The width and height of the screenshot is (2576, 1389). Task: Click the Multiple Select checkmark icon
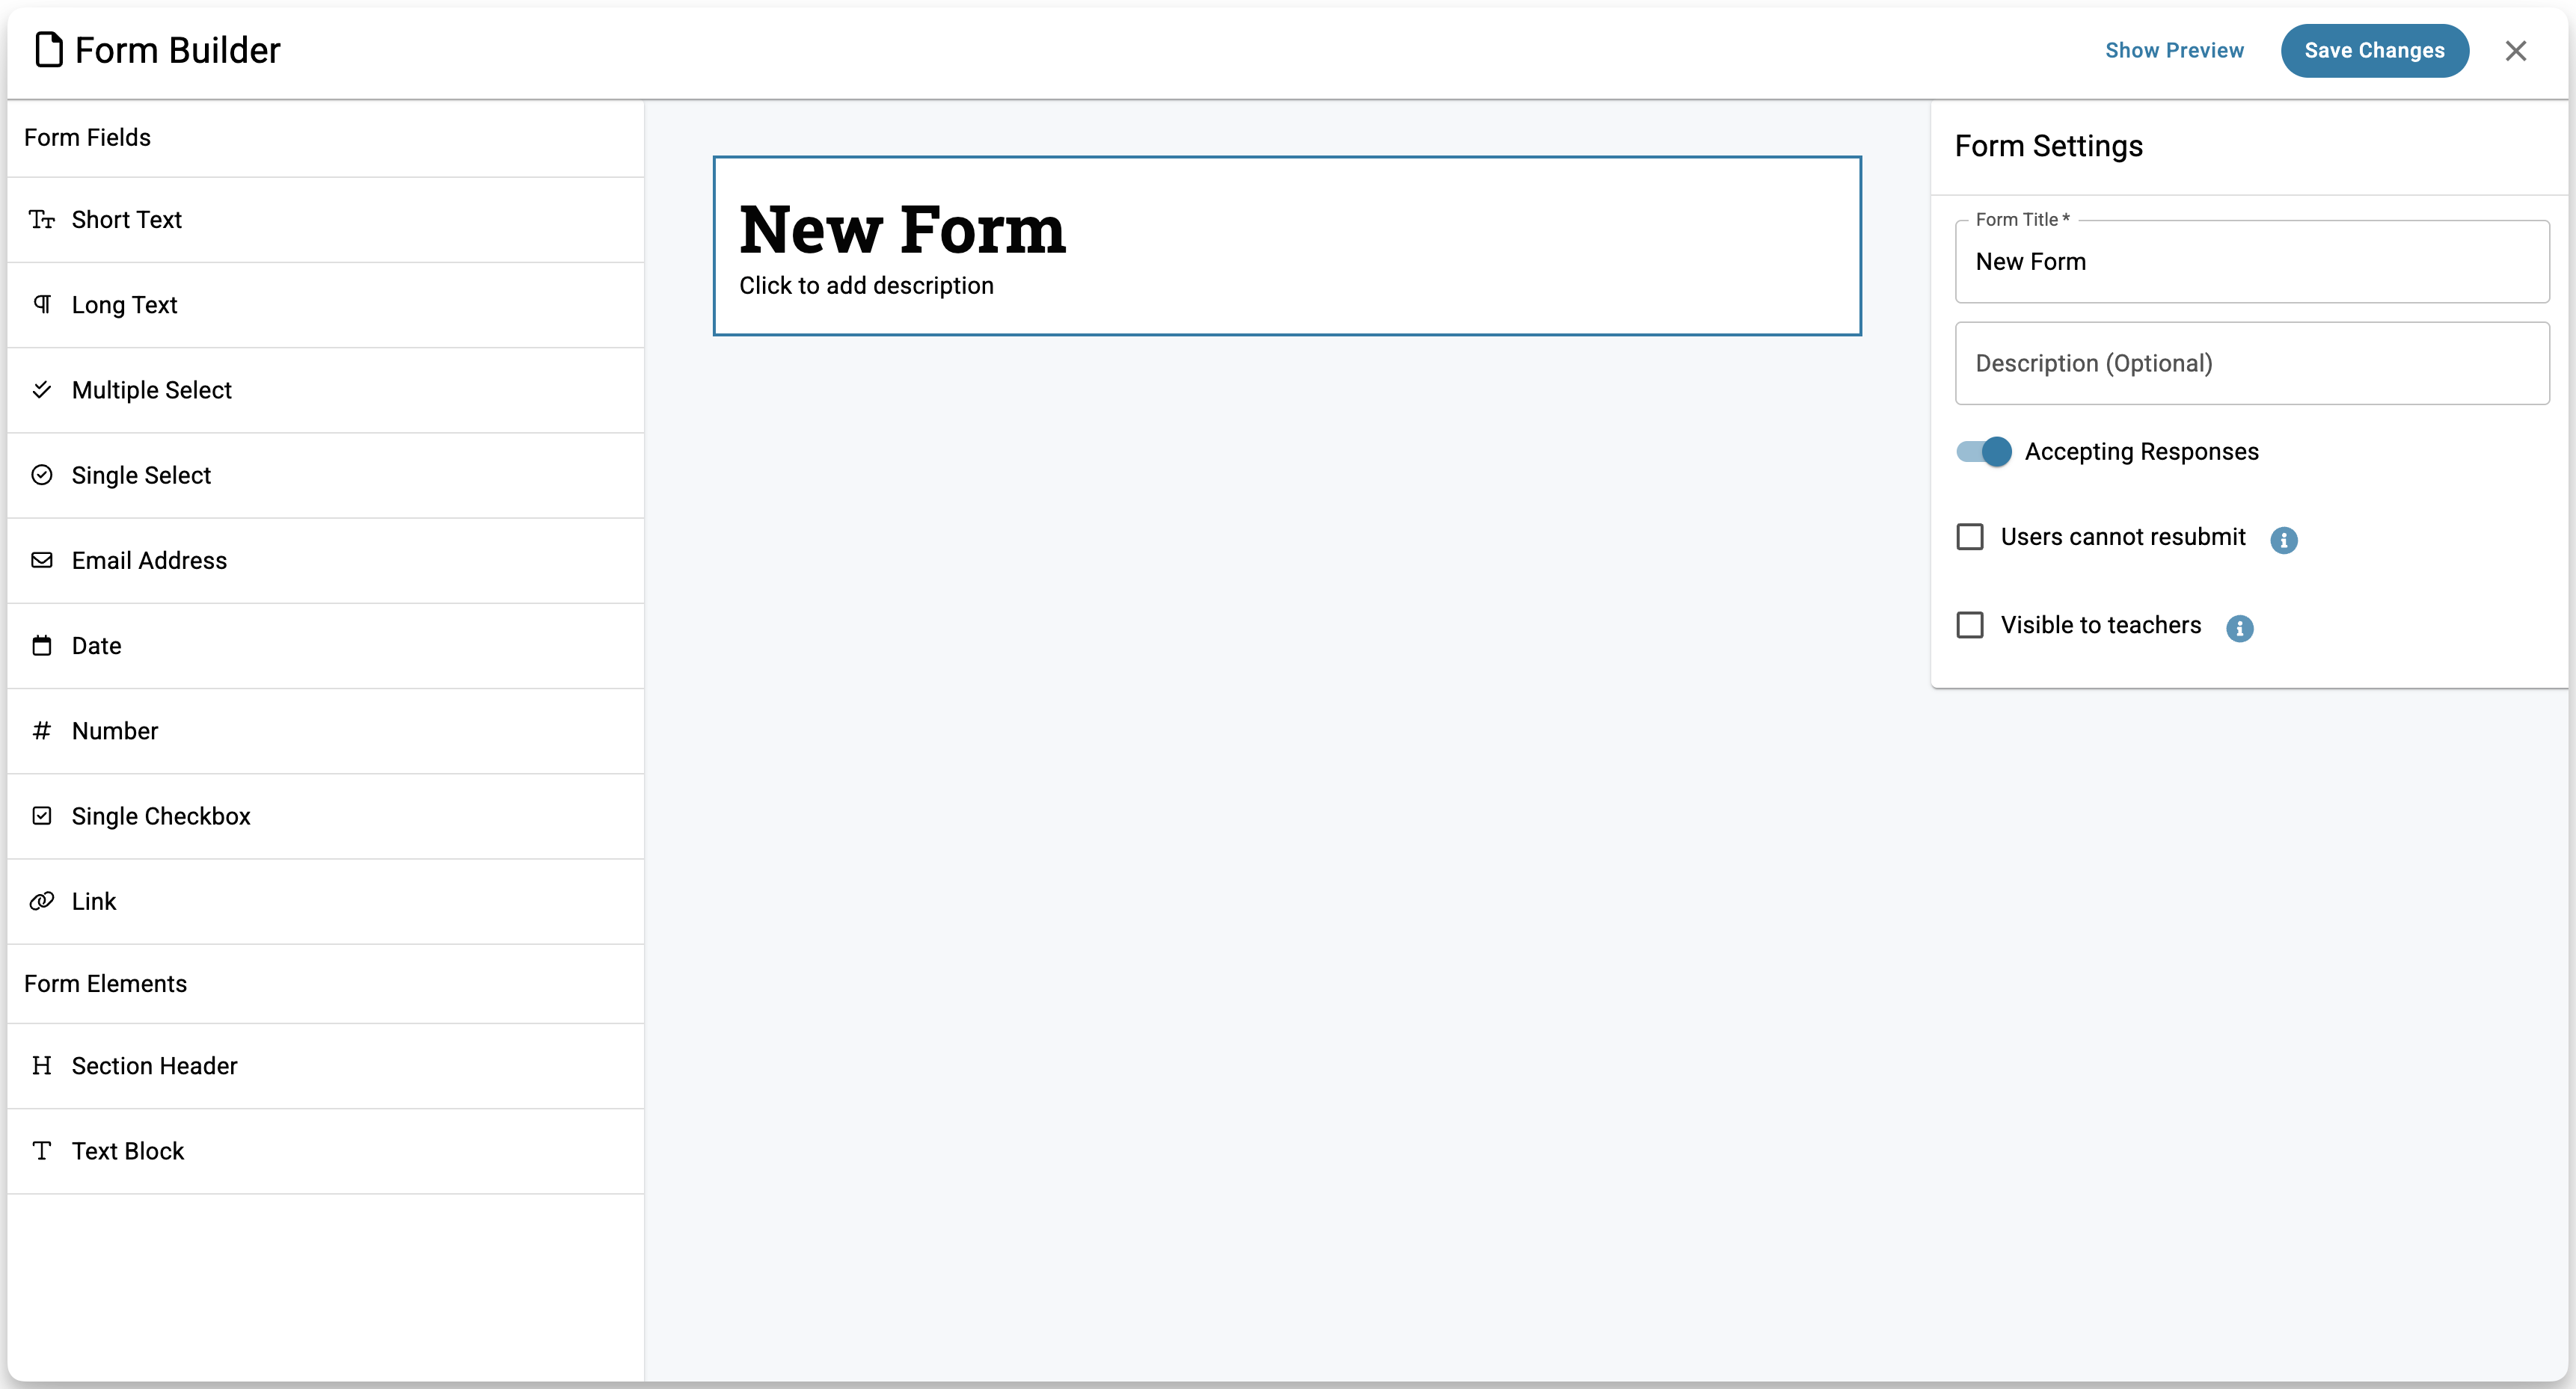(x=42, y=389)
